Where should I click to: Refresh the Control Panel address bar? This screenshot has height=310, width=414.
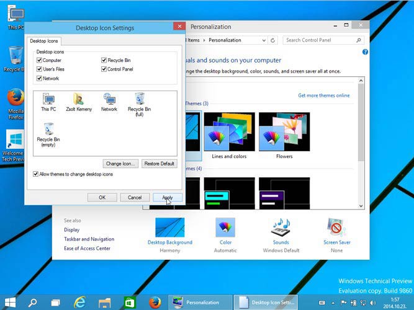click(x=272, y=40)
